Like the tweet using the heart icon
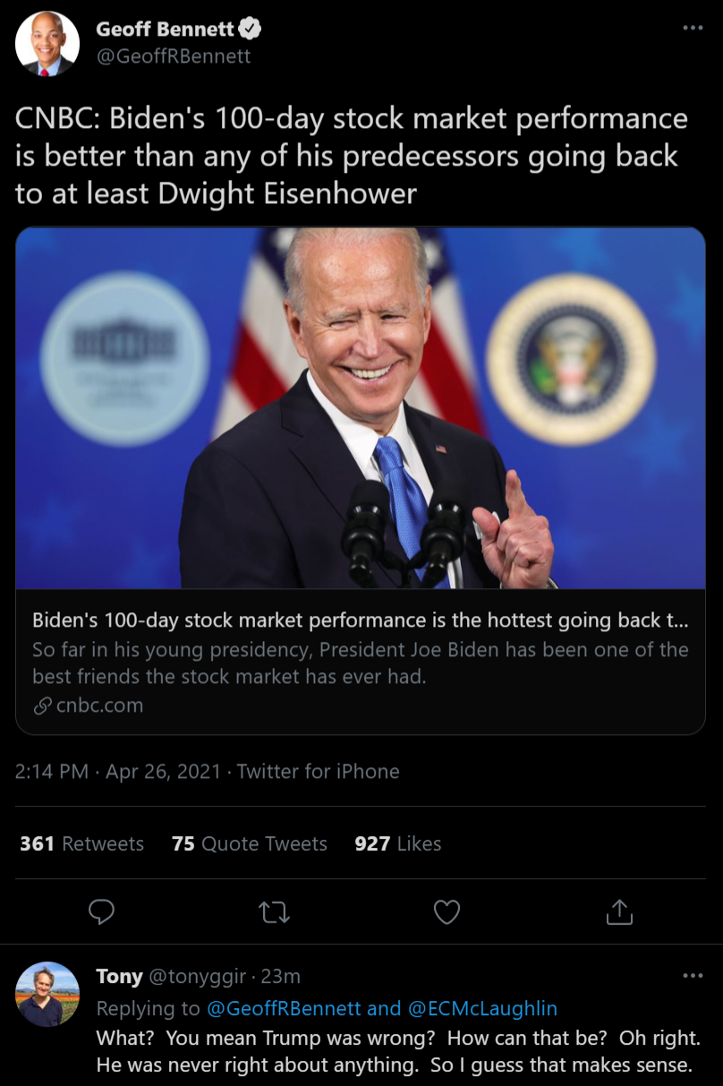The width and height of the screenshot is (723, 1086). [x=447, y=911]
